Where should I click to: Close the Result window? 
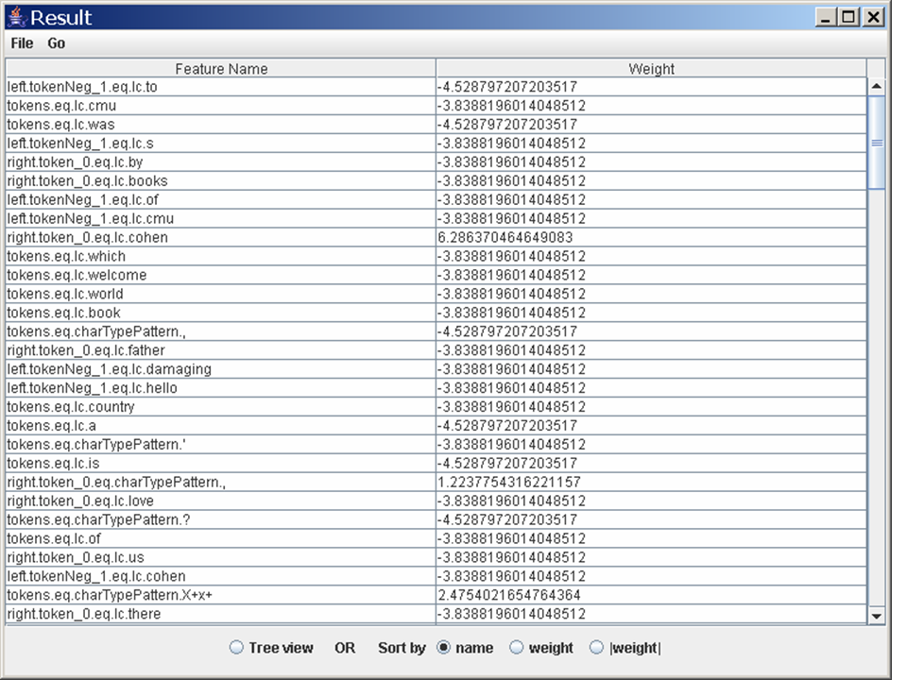click(873, 17)
